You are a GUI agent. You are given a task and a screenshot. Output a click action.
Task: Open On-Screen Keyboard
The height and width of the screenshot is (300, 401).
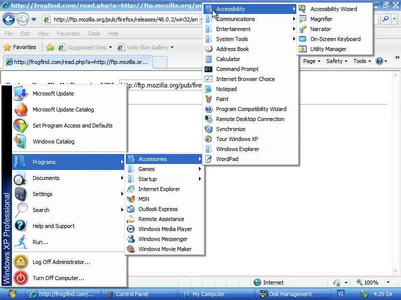(x=334, y=39)
